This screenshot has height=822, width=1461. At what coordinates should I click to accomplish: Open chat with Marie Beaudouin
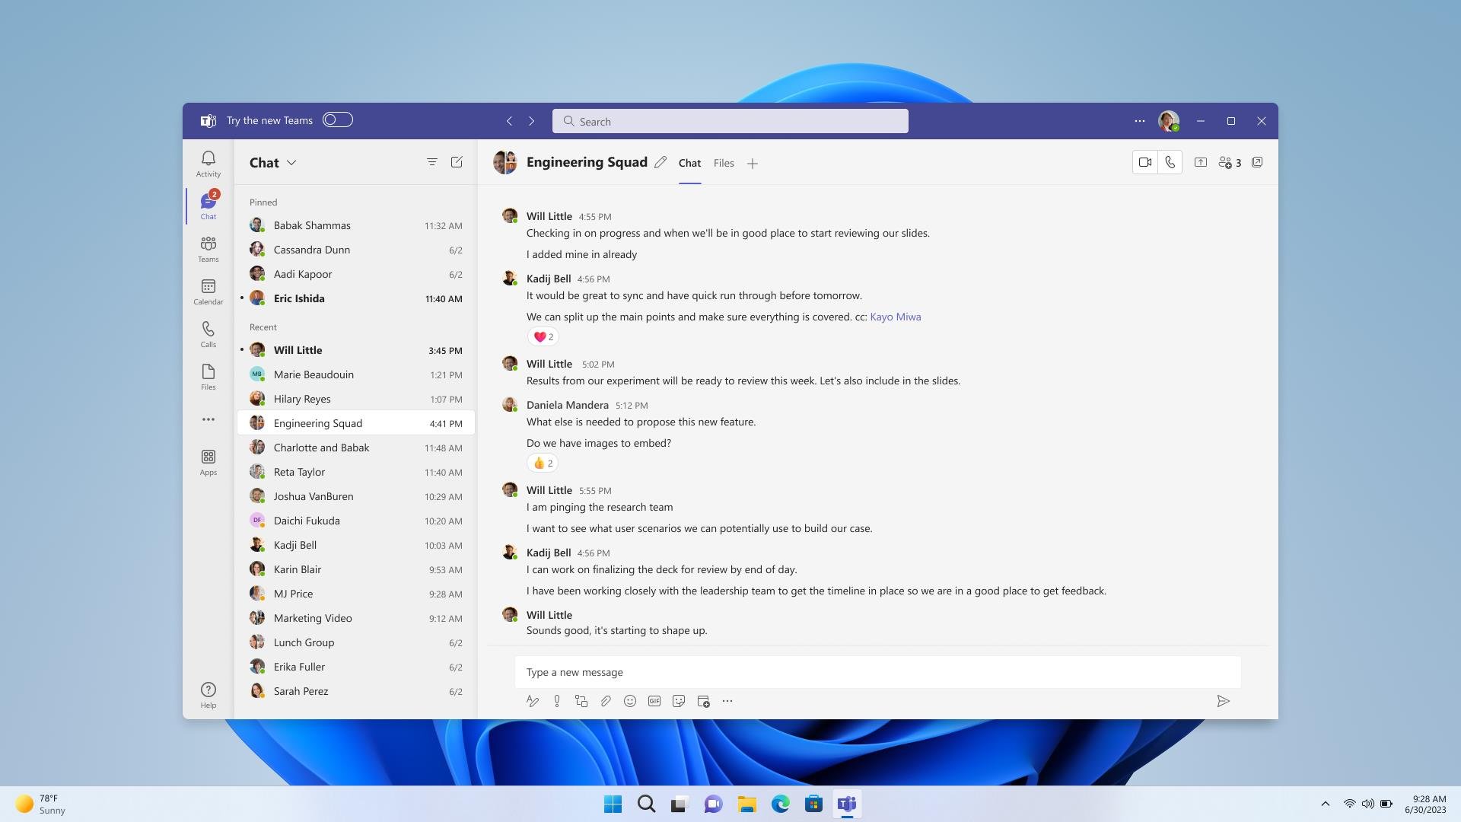tap(355, 374)
